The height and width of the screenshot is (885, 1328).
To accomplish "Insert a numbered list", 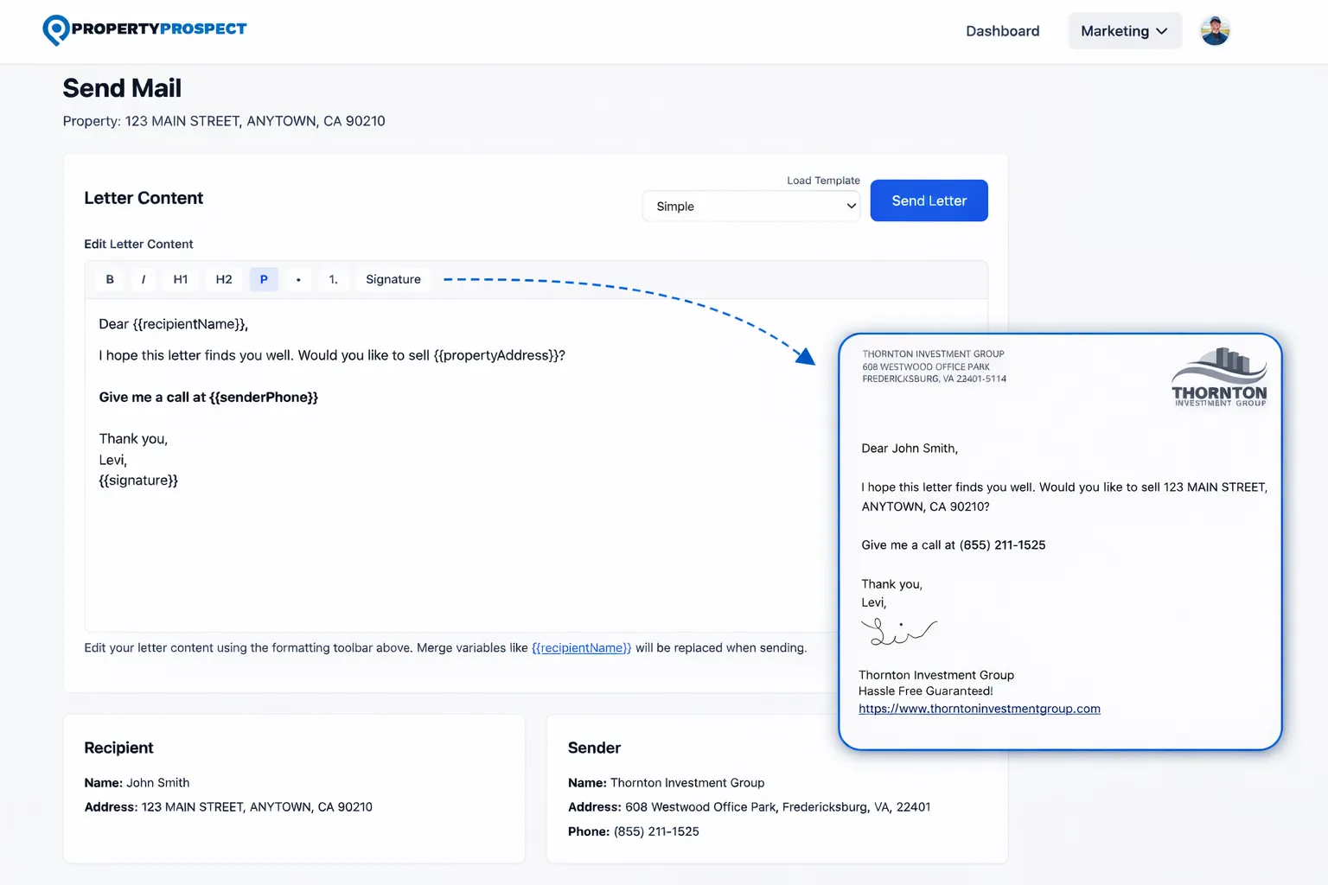I will [333, 279].
